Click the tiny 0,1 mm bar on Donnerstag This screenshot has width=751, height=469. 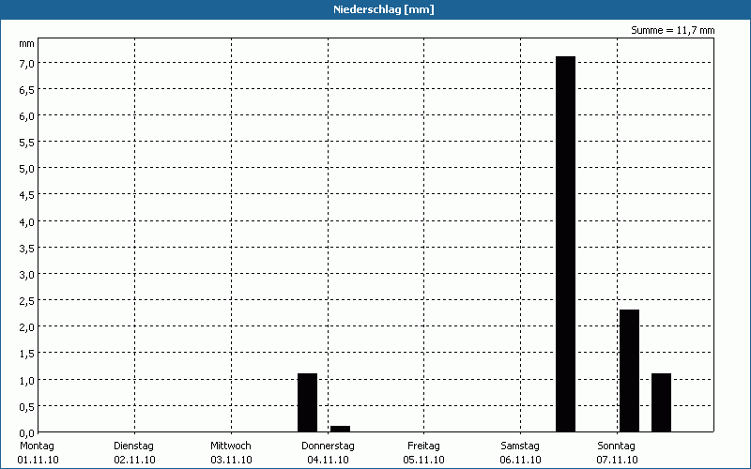[x=340, y=429]
